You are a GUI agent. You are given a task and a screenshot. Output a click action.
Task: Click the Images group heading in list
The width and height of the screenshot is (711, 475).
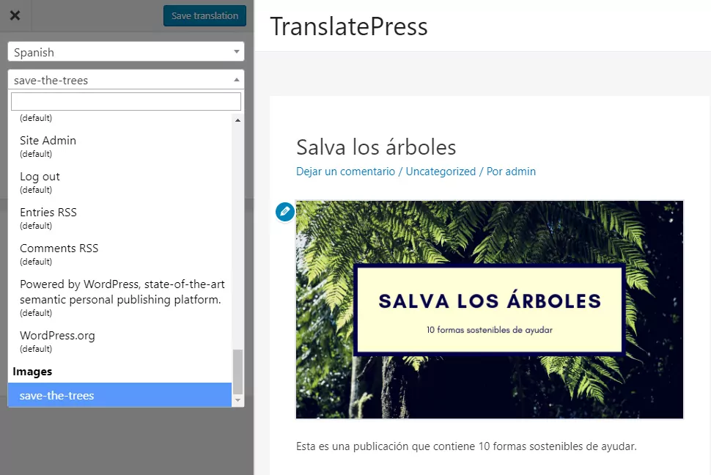(x=32, y=372)
